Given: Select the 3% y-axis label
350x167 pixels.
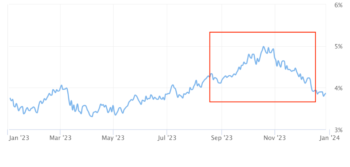Looking at the screenshot, I should (338, 130).
